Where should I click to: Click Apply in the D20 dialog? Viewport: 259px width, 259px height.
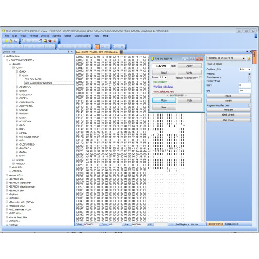pyautogui.click(x=190, y=66)
